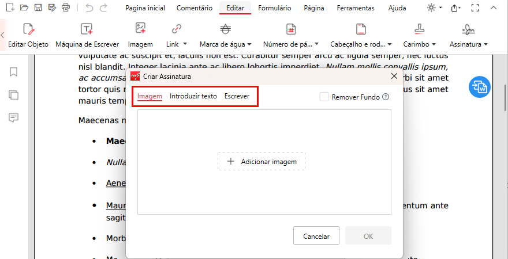Switch to the Escrever tab

237,96
